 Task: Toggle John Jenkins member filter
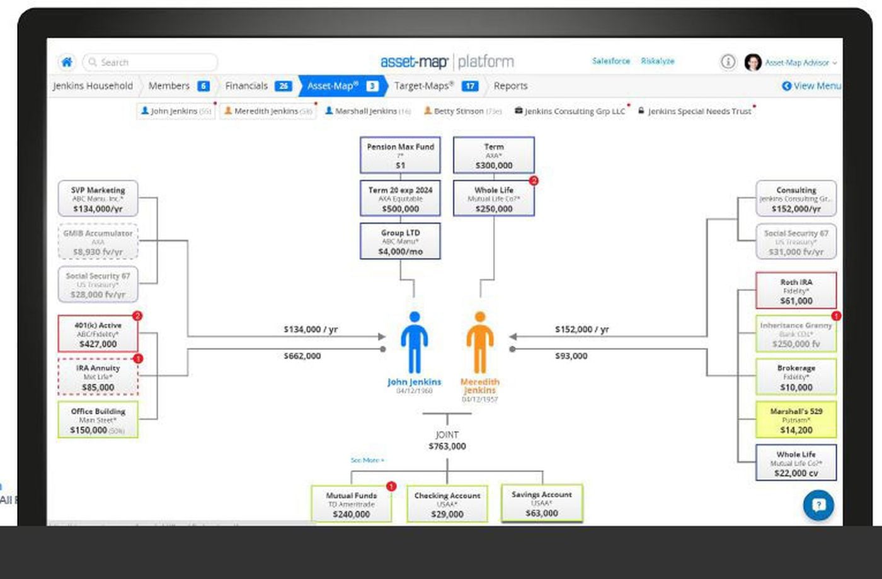pos(176,112)
